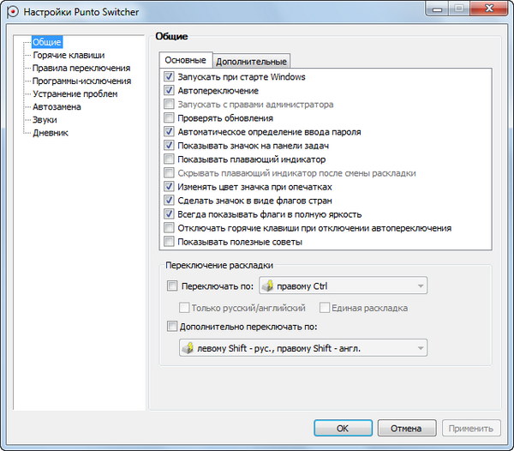The height and width of the screenshot is (451, 514).
Task: Uncheck 'Запускать при старте Windows'
Action: pyautogui.click(x=169, y=77)
